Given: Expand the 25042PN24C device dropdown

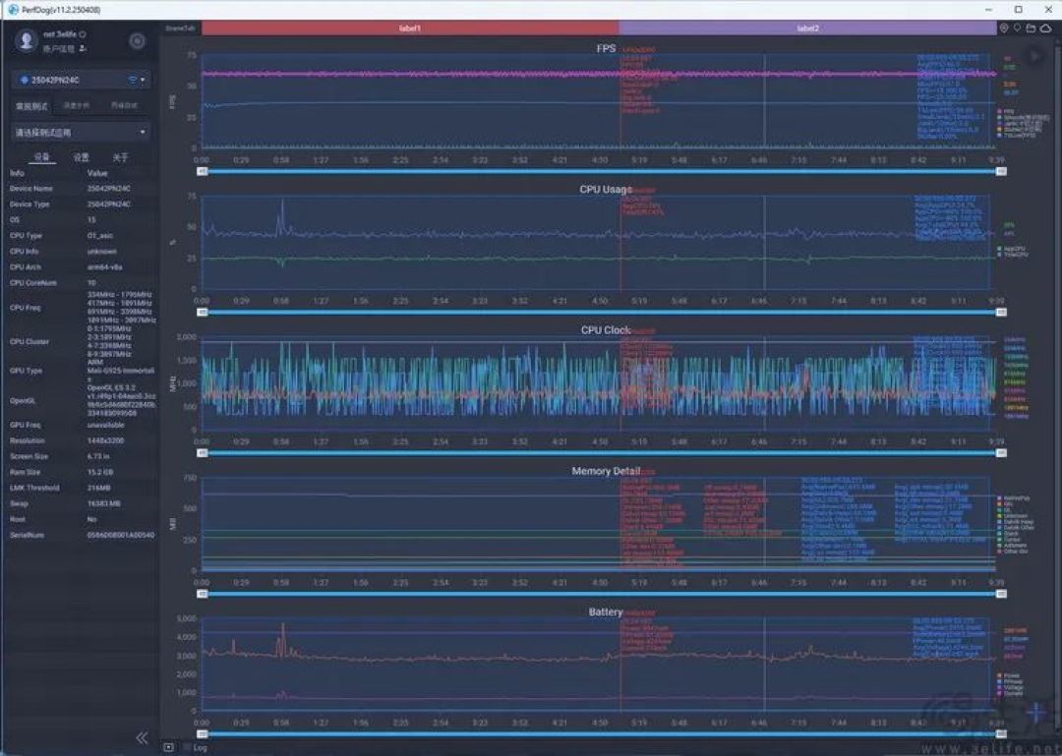Looking at the screenshot, I should (x=80, y=80).
